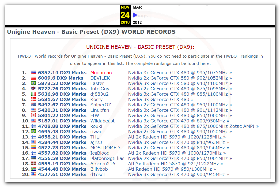
Task: Click the Finland flag beside 4708.88 score
Action: tap(33, 126)
